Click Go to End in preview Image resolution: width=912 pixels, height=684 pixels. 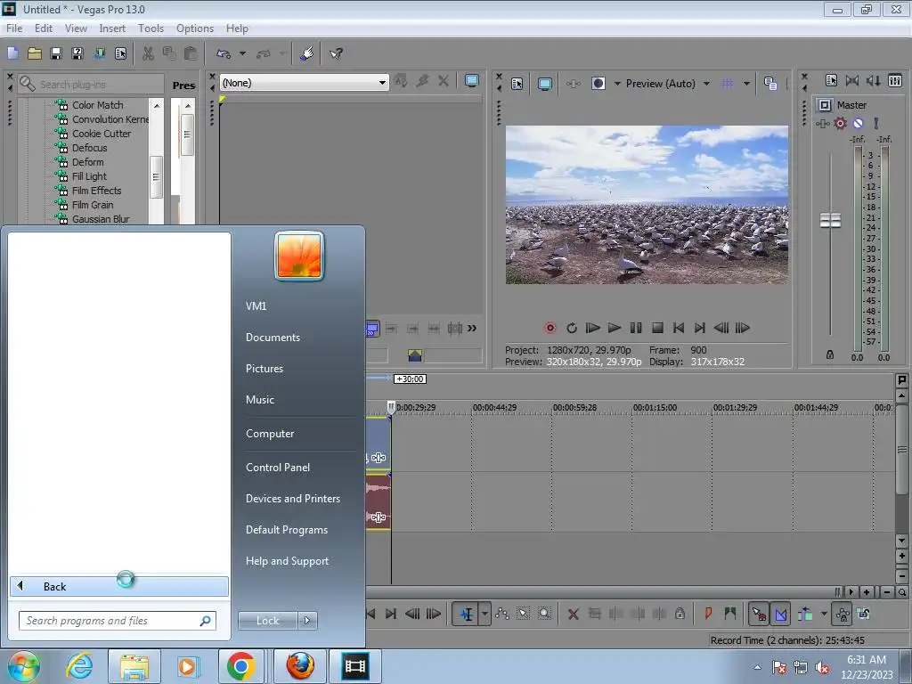tap(700, 328)
